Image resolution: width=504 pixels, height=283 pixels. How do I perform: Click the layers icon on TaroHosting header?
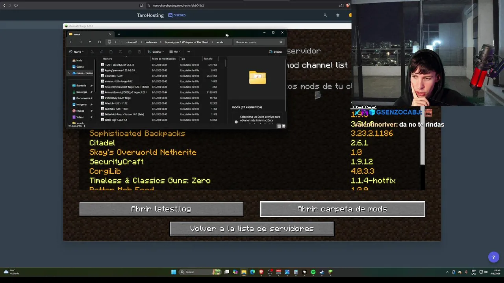point(337,15)
